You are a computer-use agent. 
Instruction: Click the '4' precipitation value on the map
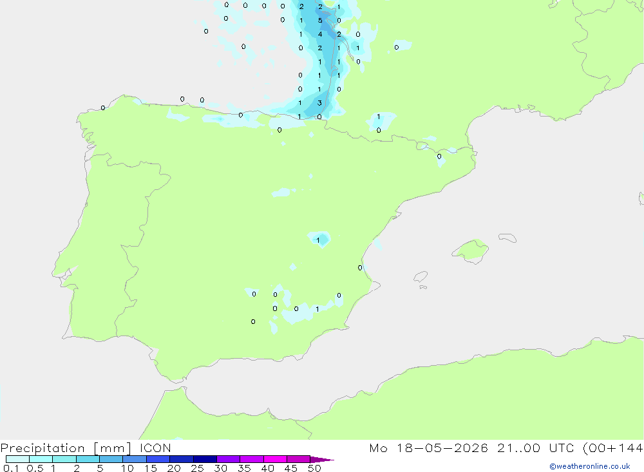point(320,34)
